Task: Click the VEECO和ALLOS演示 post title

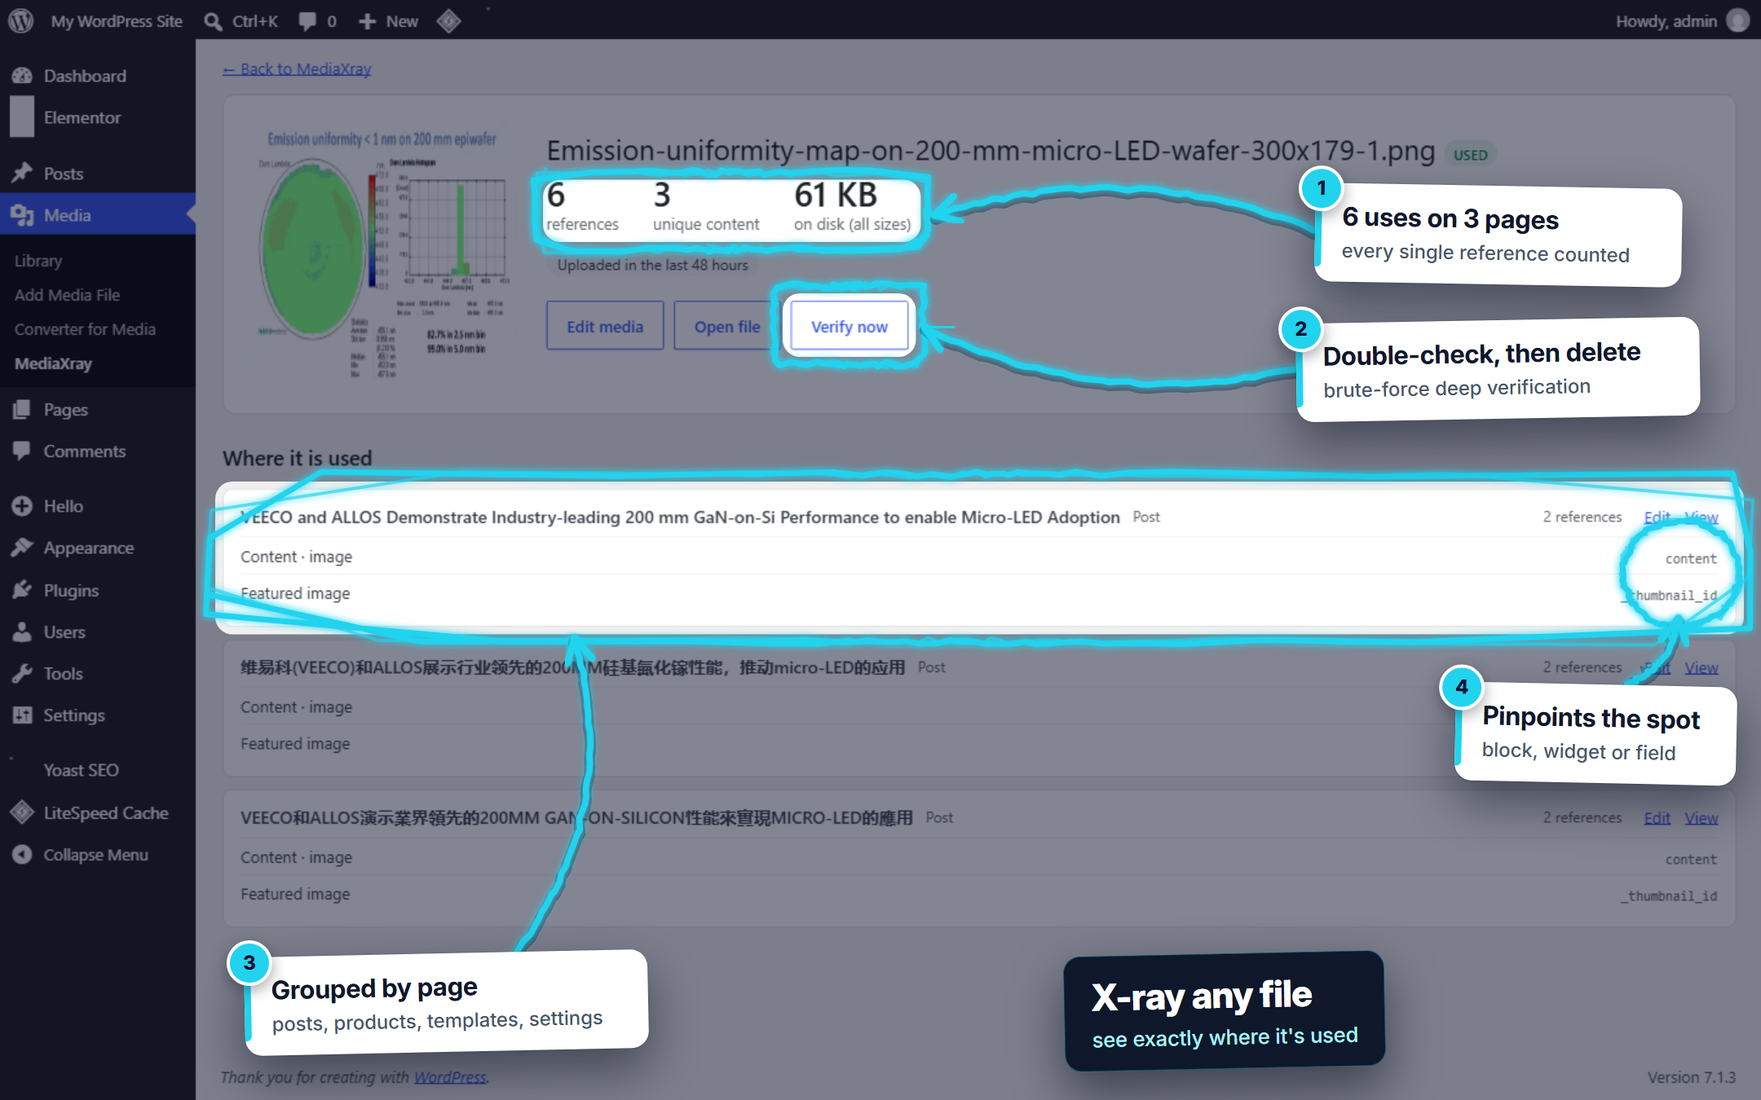Action: 576,817
